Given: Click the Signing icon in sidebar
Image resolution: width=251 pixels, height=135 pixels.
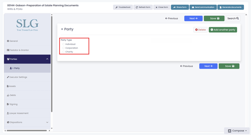Looking at the screenshot, I should tap(8, 104).
